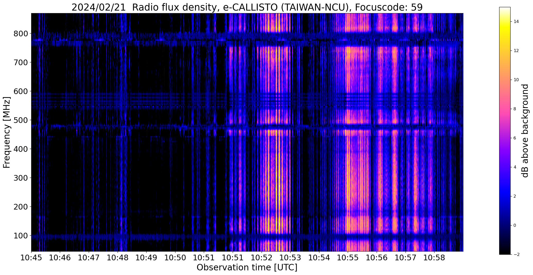This screenshot has height=275, width=533.
Task: Click the 10:57 time tick label
Action: 406,258
